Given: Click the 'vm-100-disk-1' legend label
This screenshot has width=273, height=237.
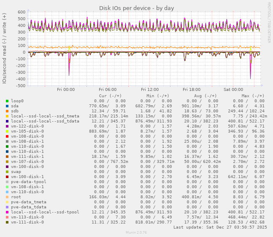Looking at the screenshot, I should pyautogui.click(x=27, y=177).
